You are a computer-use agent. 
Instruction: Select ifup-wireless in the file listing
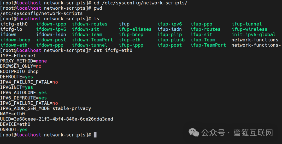(x=249, y=29)
